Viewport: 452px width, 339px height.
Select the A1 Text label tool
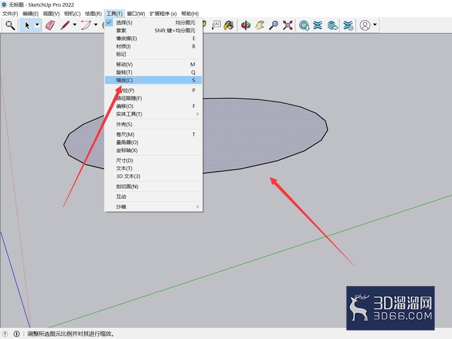(216, 25)
